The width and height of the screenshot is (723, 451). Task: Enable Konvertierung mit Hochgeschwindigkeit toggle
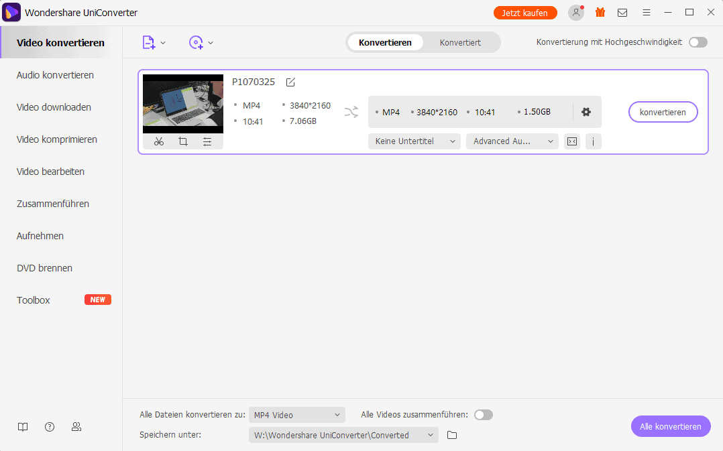[698, 42]
